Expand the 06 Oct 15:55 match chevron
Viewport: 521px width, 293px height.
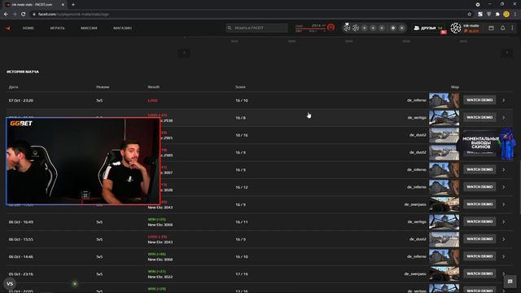click(504, 239)
